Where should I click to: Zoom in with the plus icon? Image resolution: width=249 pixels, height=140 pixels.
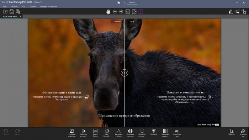tap(121, 12)
